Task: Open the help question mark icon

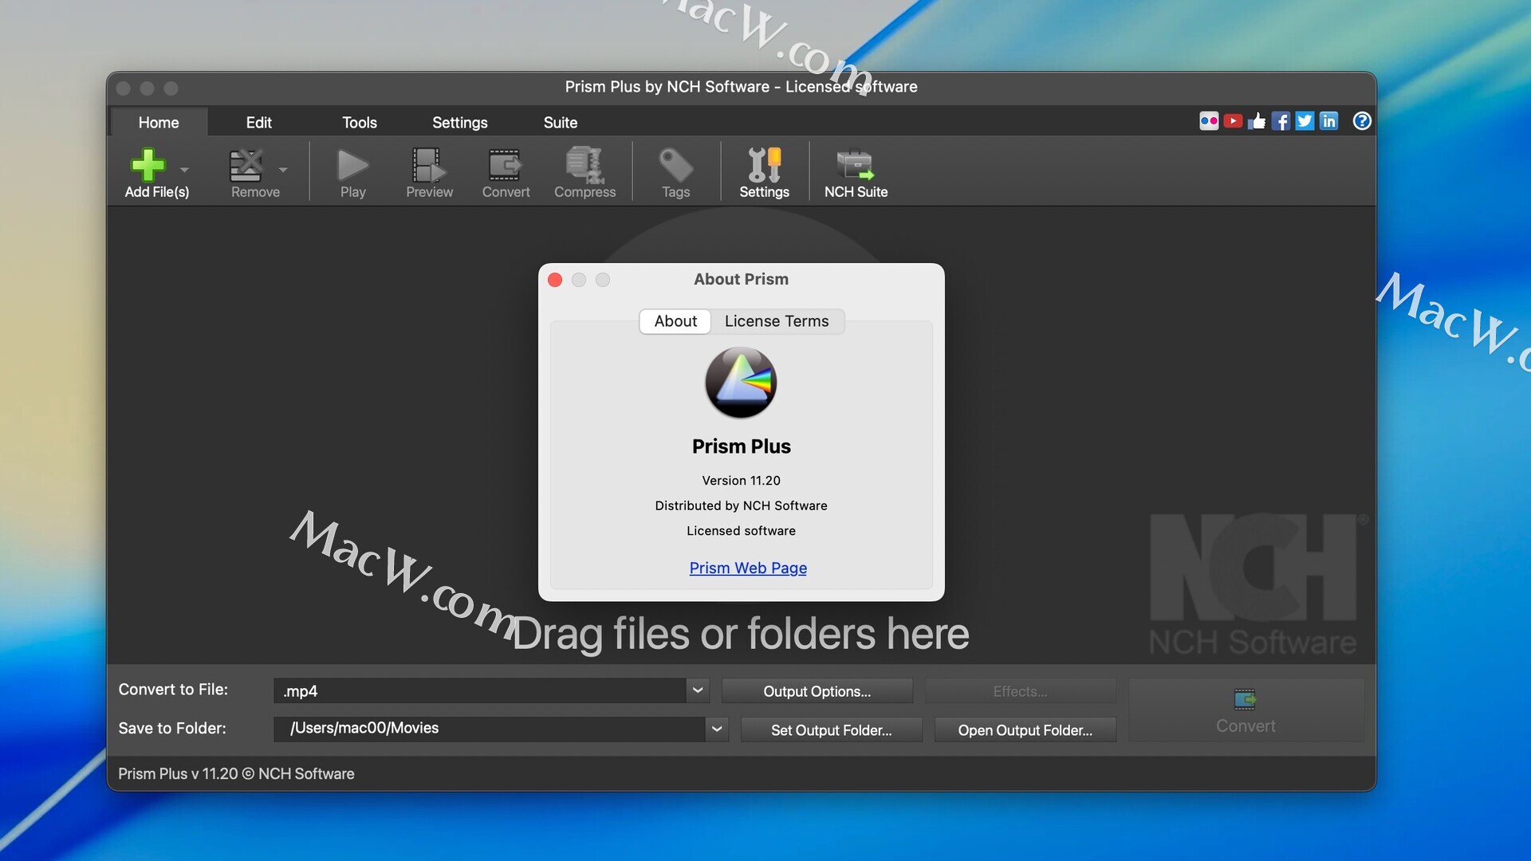Action: (1362, 121)
